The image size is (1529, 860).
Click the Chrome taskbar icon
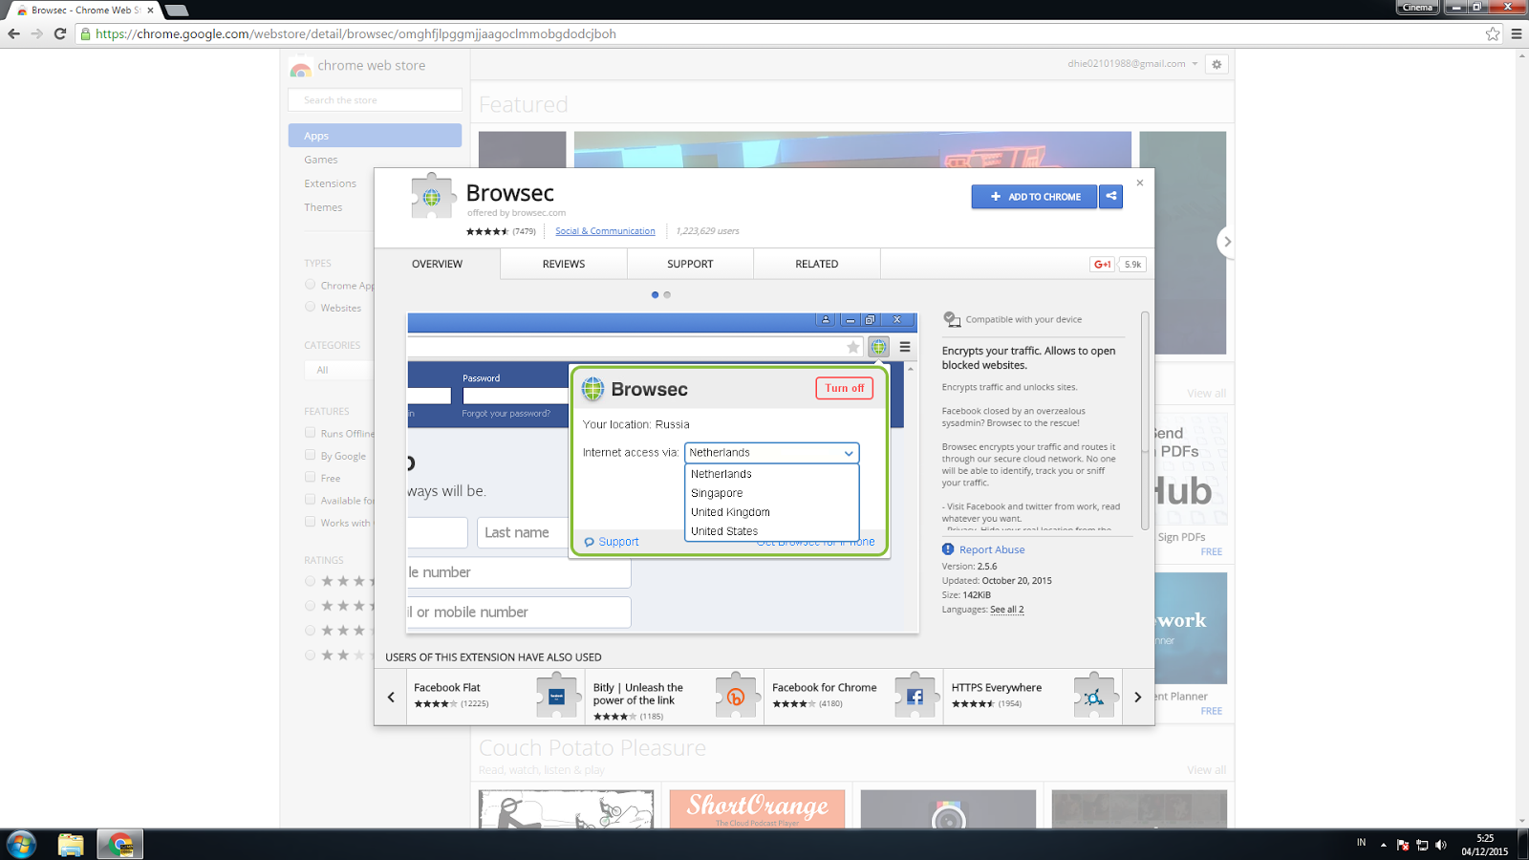pyautogui.click(x=120, y=845)
